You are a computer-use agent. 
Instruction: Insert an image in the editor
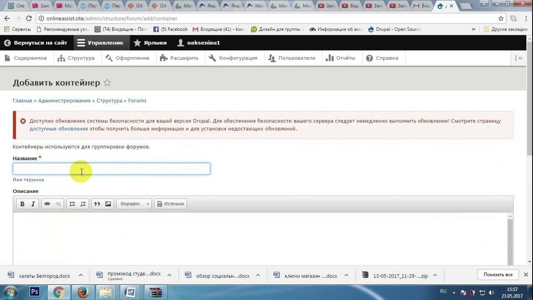click(x=108, y=204)
